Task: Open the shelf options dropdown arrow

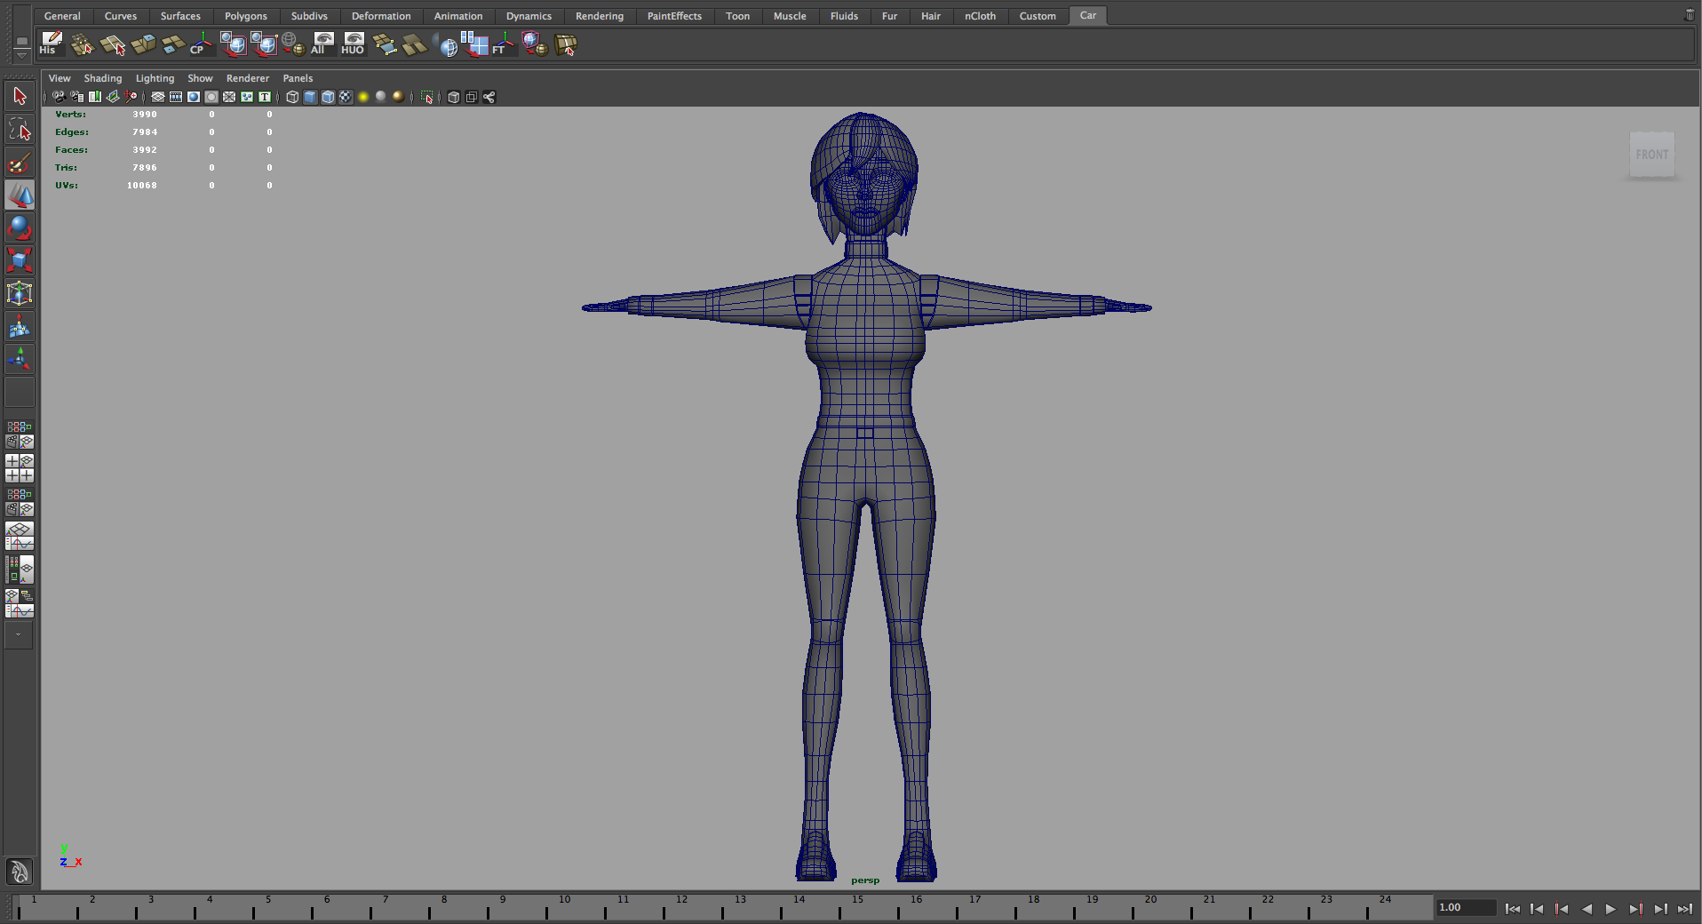Action: [22, 55]
